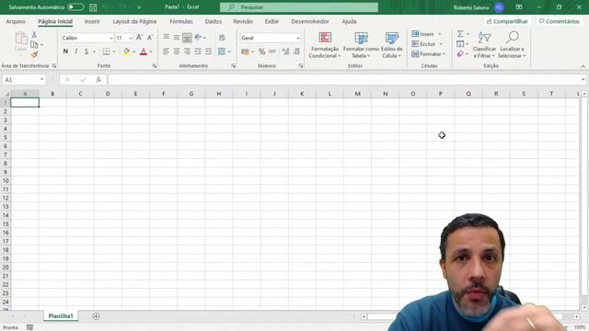Apply the yellow fill color bucket
The width and height of the screenshot is (589, 331).
tap(127, 51)
